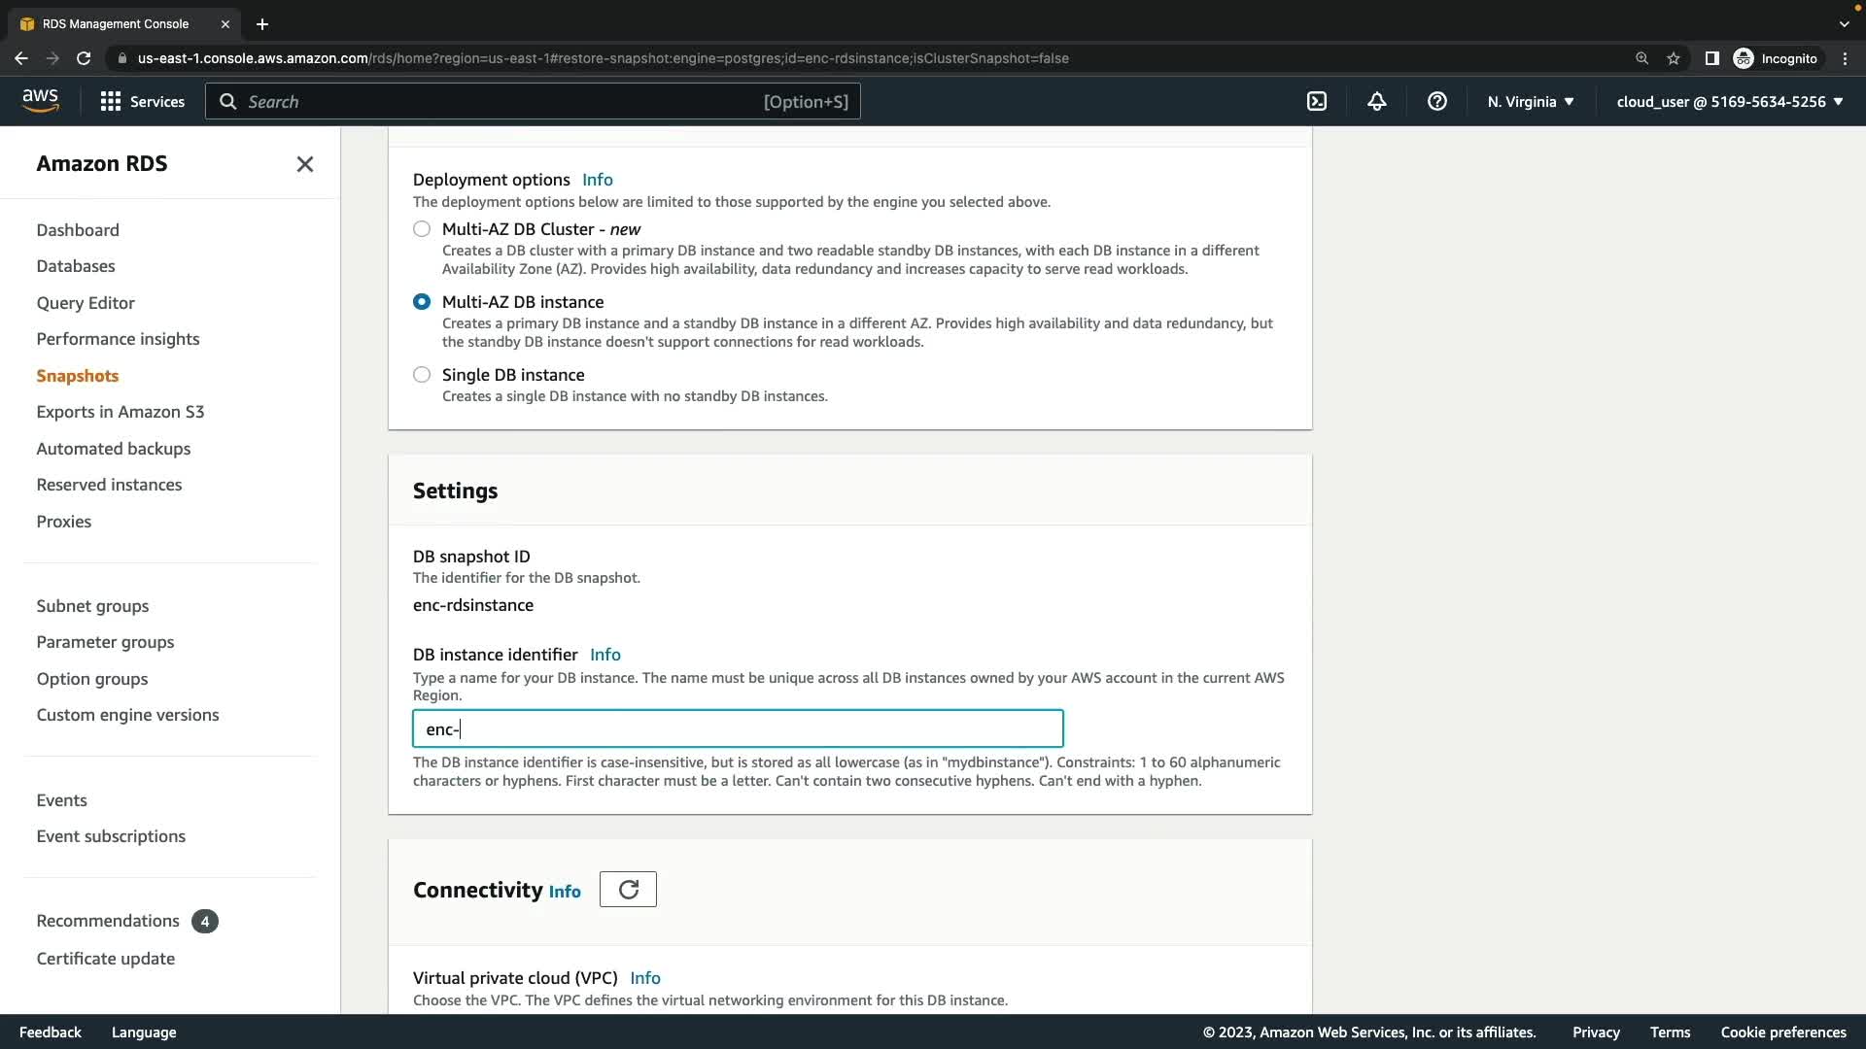Open Databases in the sidebar
1866x1049 pixels.
click(76, 266)
